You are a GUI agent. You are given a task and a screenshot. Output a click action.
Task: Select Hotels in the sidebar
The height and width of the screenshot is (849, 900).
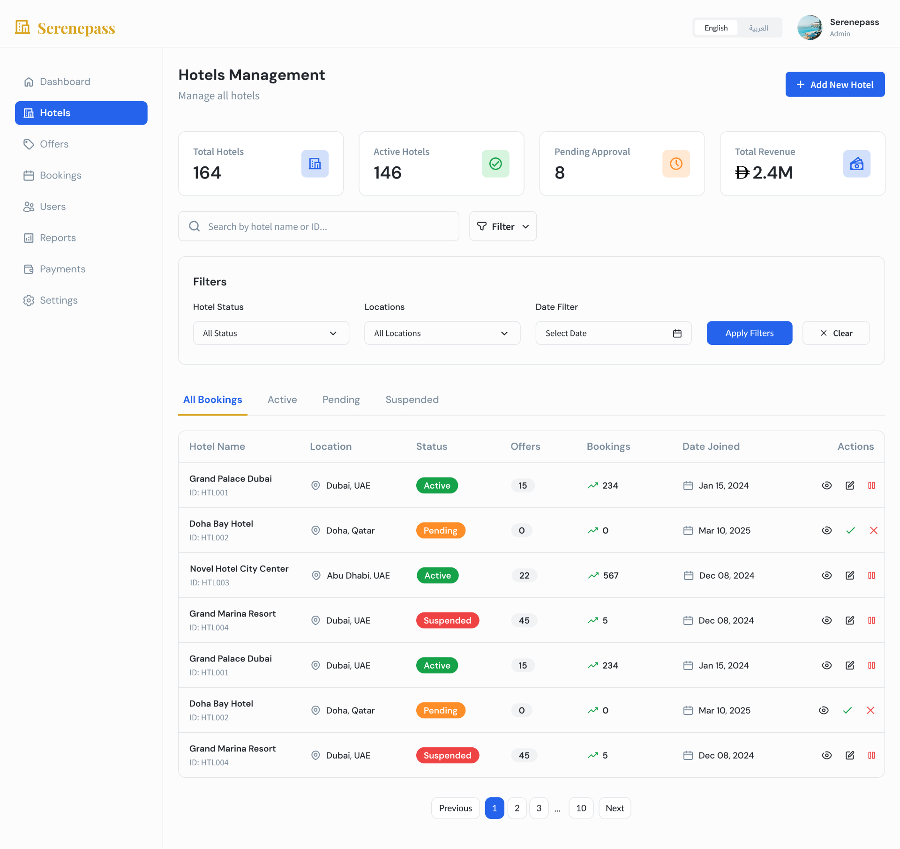coord(81,113)
